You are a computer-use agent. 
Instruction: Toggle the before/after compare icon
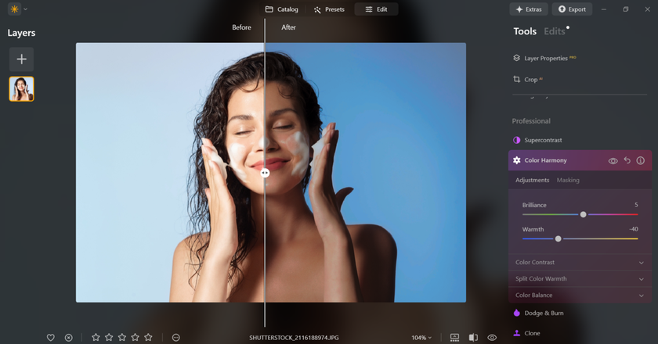point(473,337)
